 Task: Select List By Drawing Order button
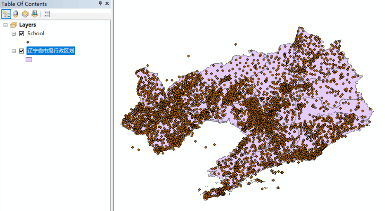tap(6, 14)
